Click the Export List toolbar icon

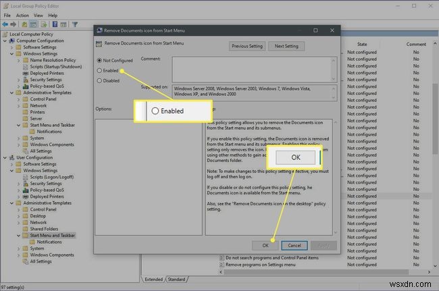click(x=44, y=24)
